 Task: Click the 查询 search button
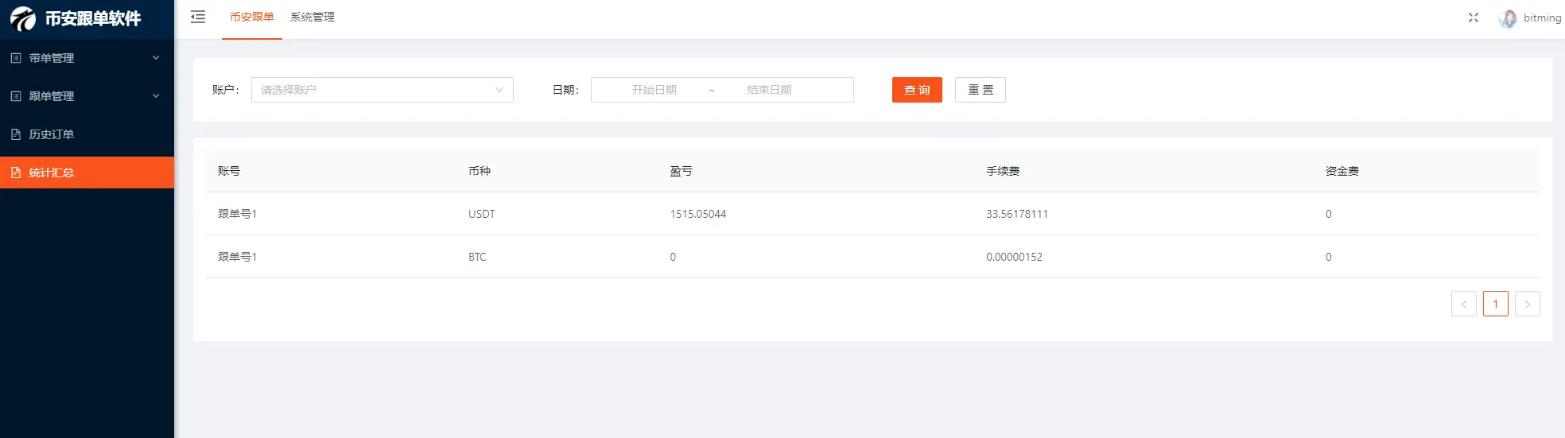coord(917,90)
